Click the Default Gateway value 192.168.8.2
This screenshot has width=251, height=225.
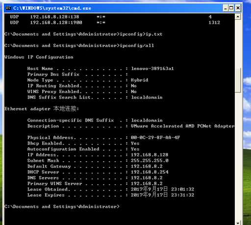pos(147,166)
